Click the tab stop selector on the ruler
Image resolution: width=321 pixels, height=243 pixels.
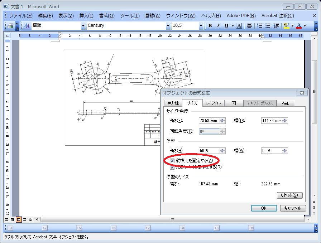pos(8,36)
